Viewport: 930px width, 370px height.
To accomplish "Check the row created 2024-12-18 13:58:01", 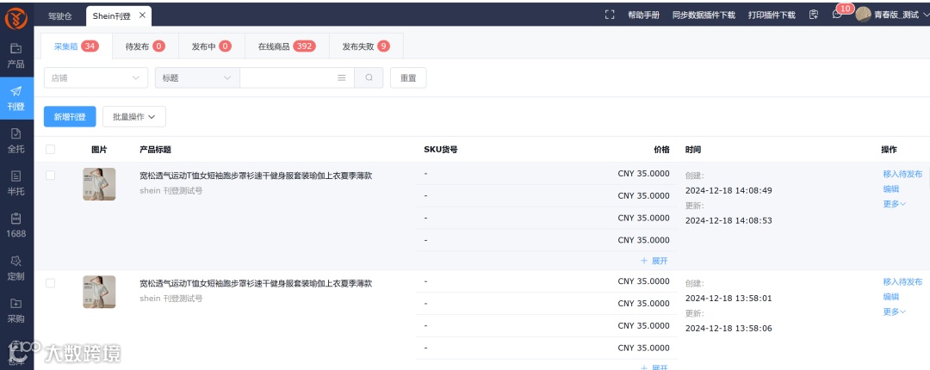I will pos(51,283).
